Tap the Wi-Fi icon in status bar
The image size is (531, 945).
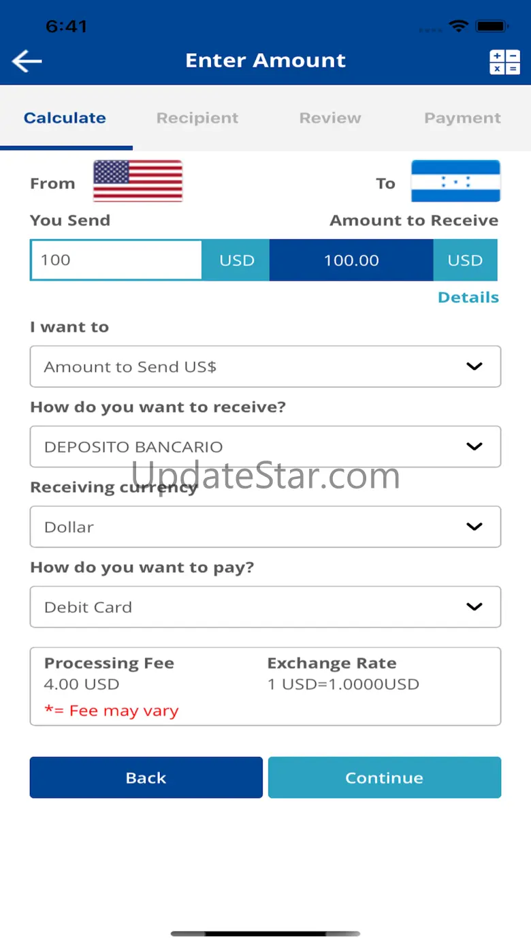pos(459,27)
